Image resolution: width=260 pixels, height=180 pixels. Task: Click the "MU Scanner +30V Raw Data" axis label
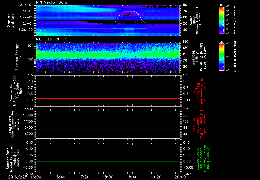(16, 91)
